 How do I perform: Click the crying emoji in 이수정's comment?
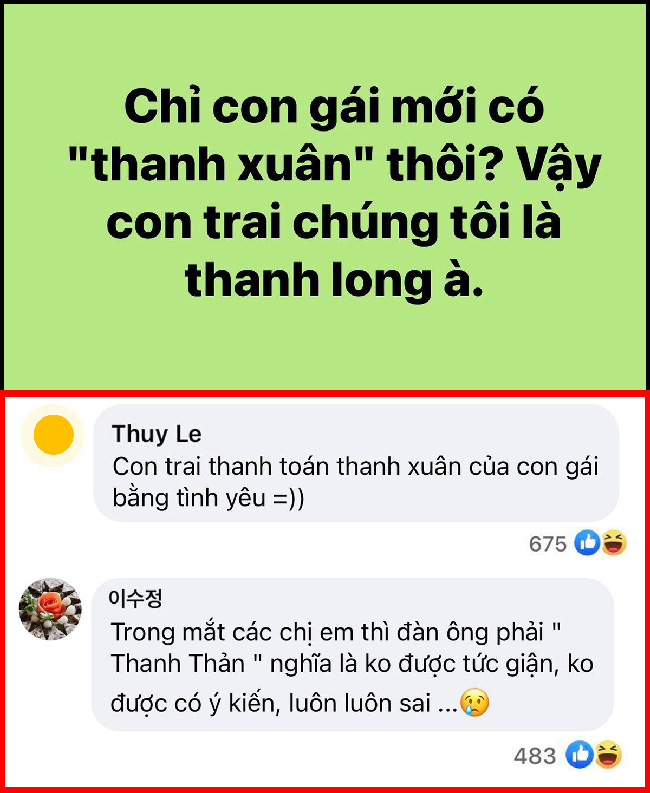click(474, 702)
